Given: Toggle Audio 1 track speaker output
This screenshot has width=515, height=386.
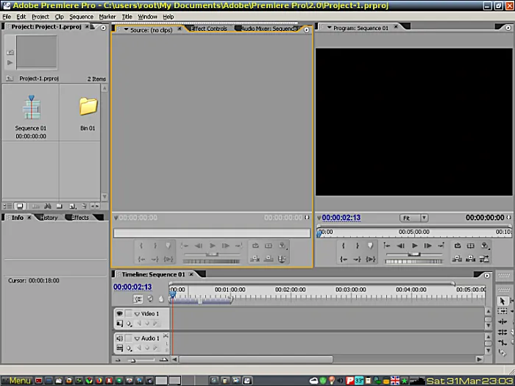Looking at the screenshot, I should click(x=119, y=338).
